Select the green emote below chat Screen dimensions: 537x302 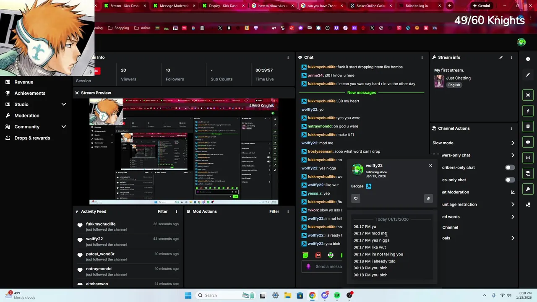305,255
